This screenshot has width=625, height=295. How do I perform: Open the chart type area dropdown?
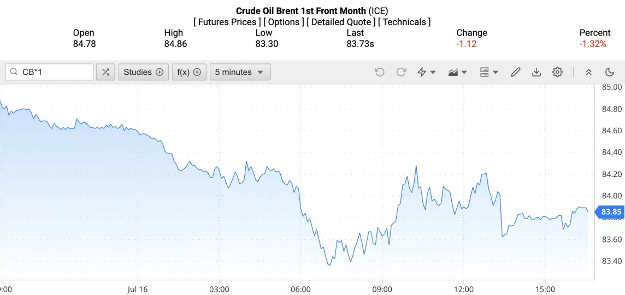[x=457, y=72]
